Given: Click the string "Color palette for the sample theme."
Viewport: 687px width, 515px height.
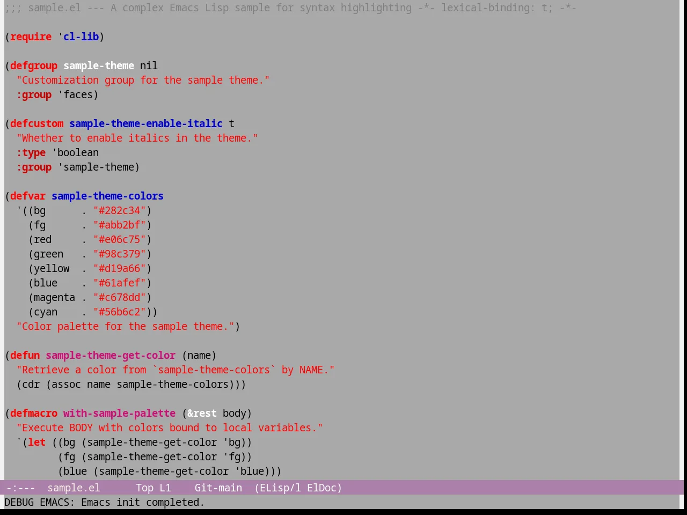Looking at the screenshot, I should tap(125, 326).
